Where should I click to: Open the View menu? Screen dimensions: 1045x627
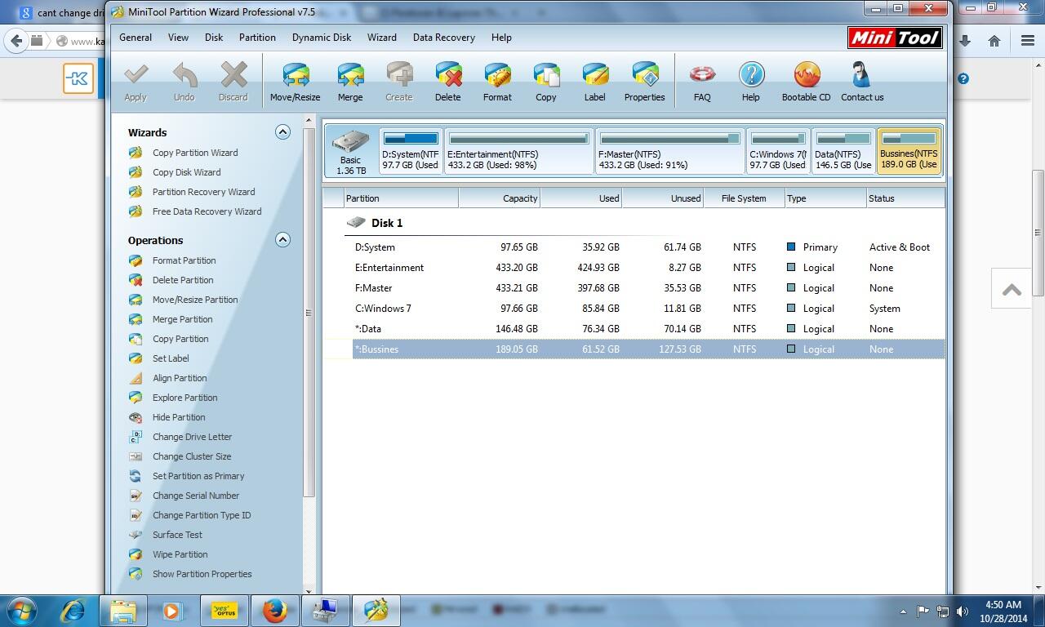[x=178, y=38]
